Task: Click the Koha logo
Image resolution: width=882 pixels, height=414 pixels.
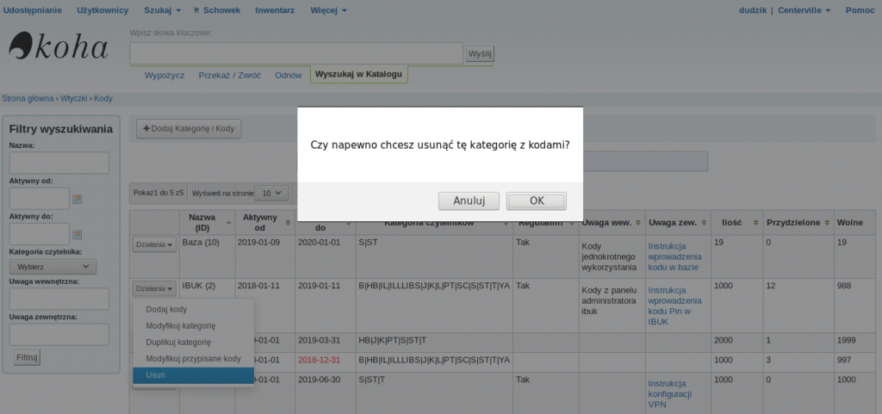Action: (x=59, y=47)
